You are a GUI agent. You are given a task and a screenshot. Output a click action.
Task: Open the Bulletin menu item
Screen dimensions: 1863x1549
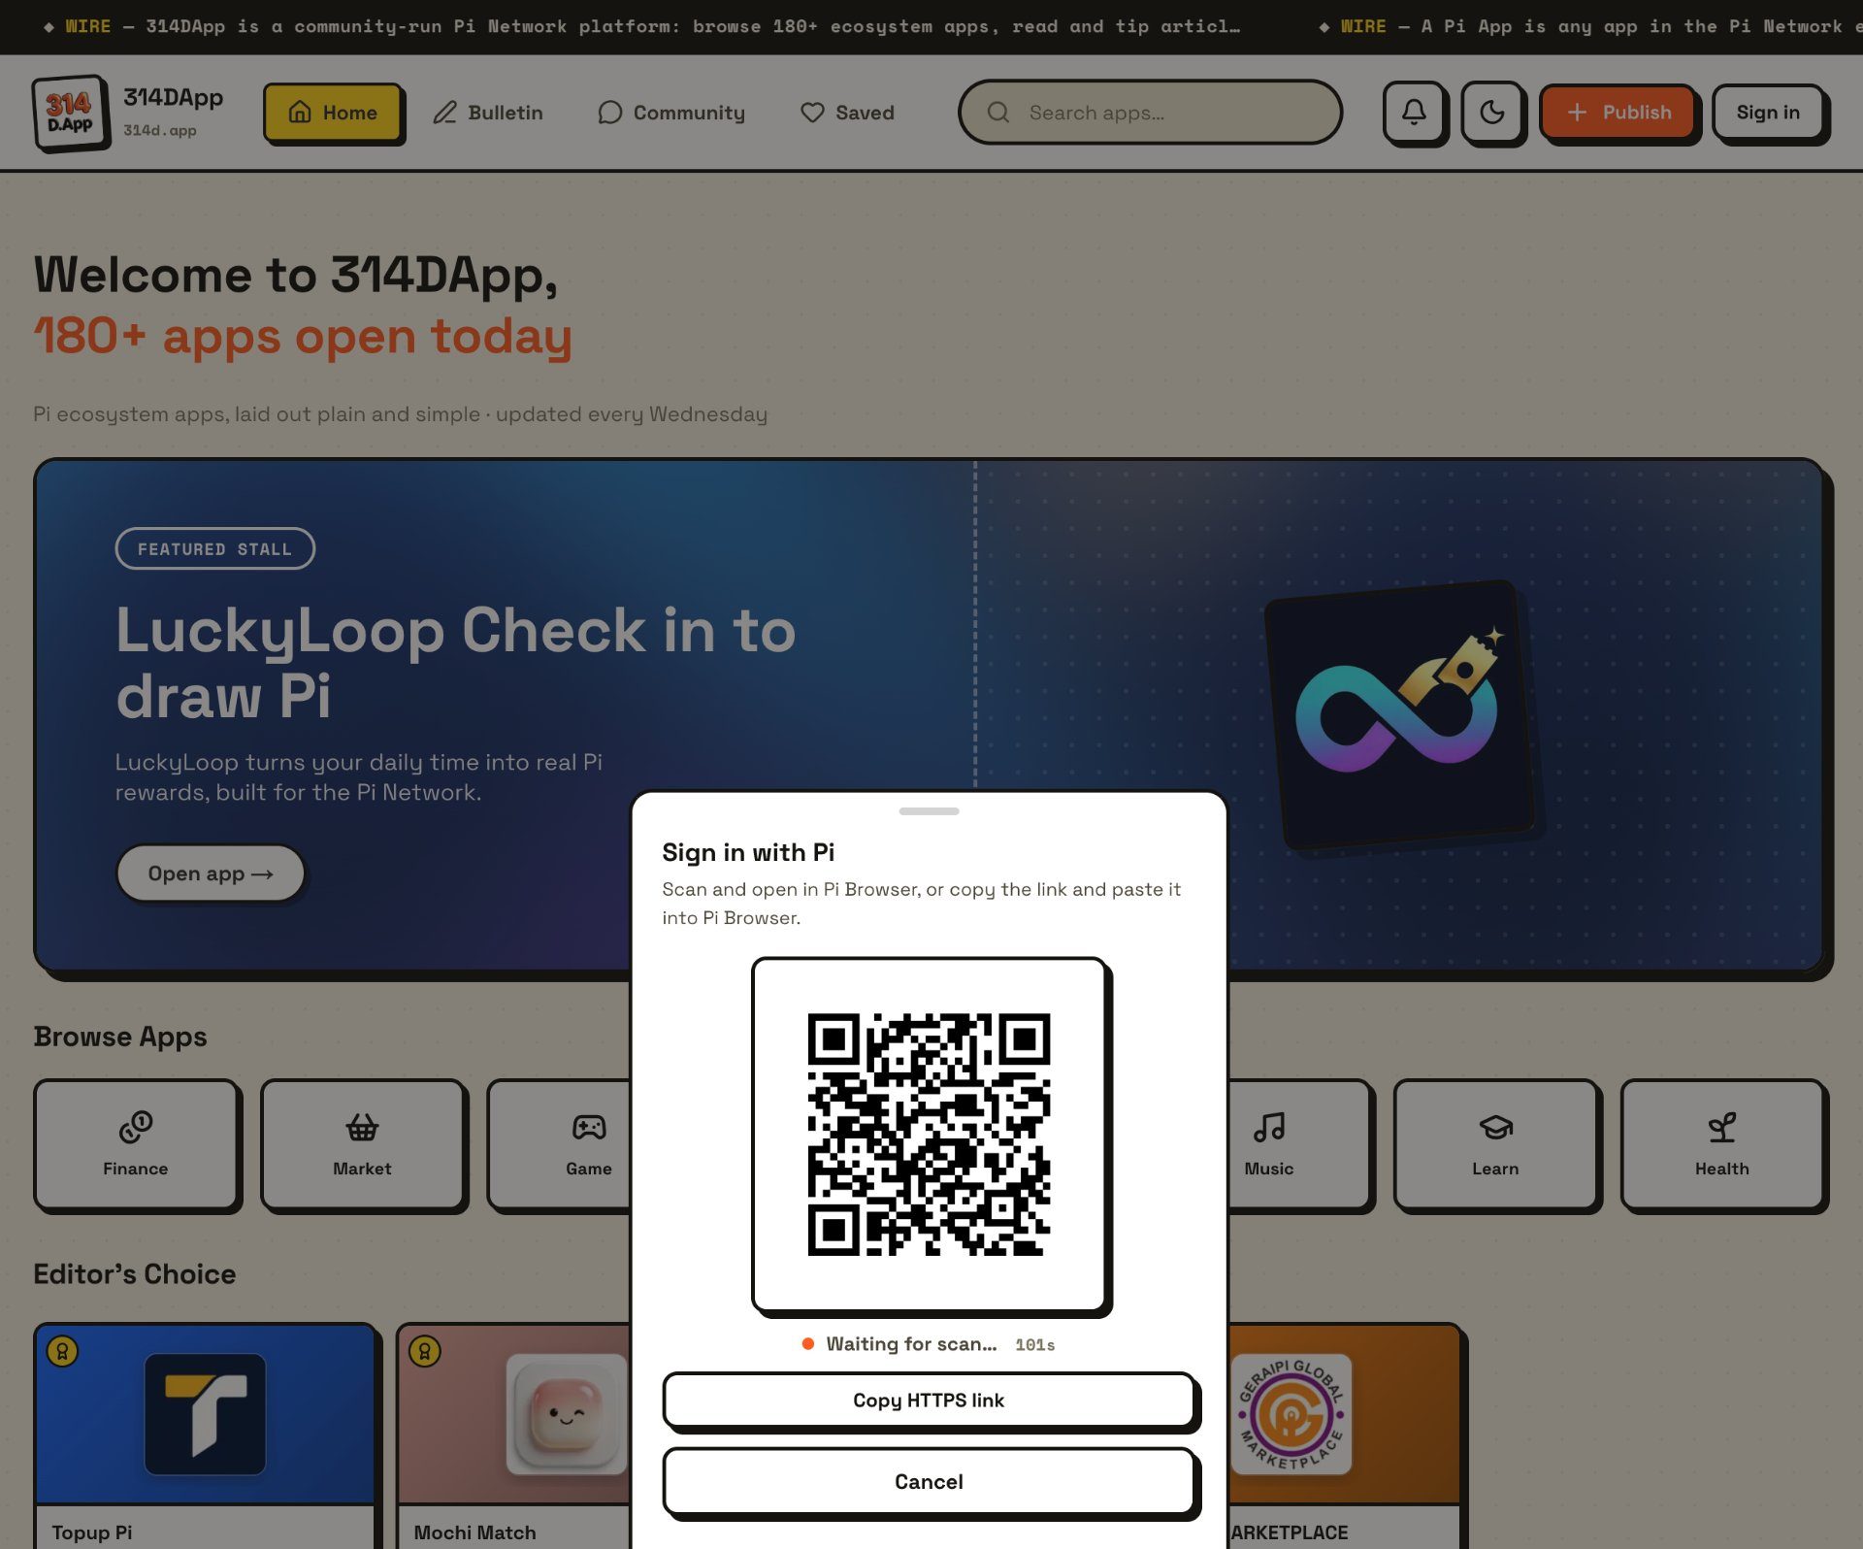[488, 113]
